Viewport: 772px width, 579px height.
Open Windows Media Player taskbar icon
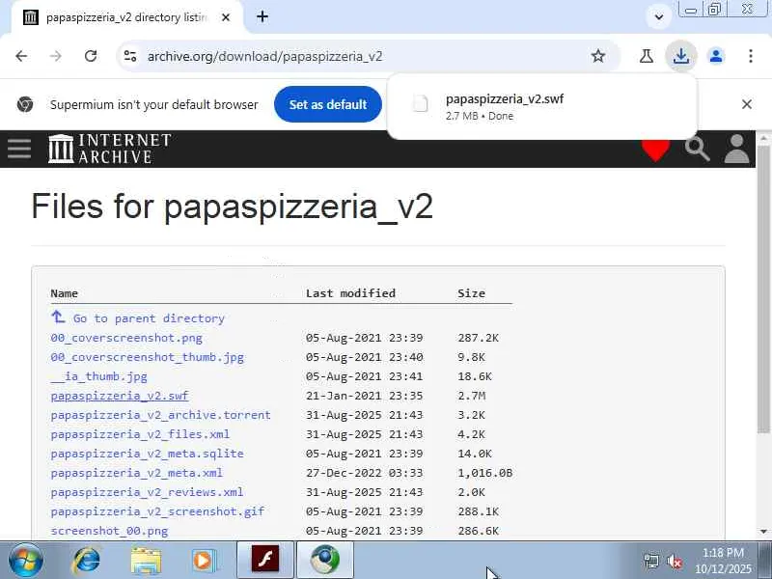click(204, 561)
